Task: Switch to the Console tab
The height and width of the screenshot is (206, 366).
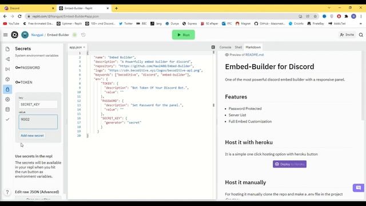Action: [x=225, y=47]
